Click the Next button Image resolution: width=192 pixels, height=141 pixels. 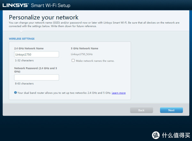(172, 110)
